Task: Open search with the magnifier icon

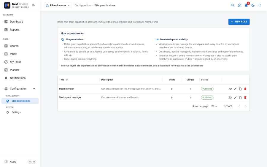Action: (x=233, y=5)
